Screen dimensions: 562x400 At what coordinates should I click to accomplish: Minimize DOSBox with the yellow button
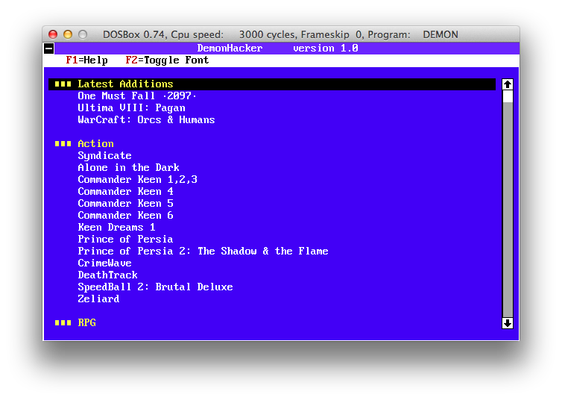pyautogui.click(x=68, y=34)
